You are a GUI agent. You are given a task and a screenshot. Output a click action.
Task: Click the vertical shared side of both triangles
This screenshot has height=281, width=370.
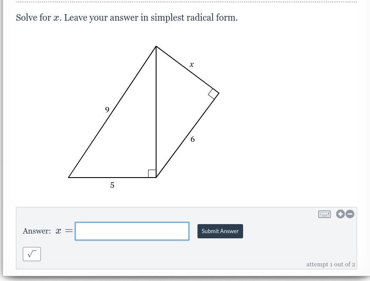point(156,112)
